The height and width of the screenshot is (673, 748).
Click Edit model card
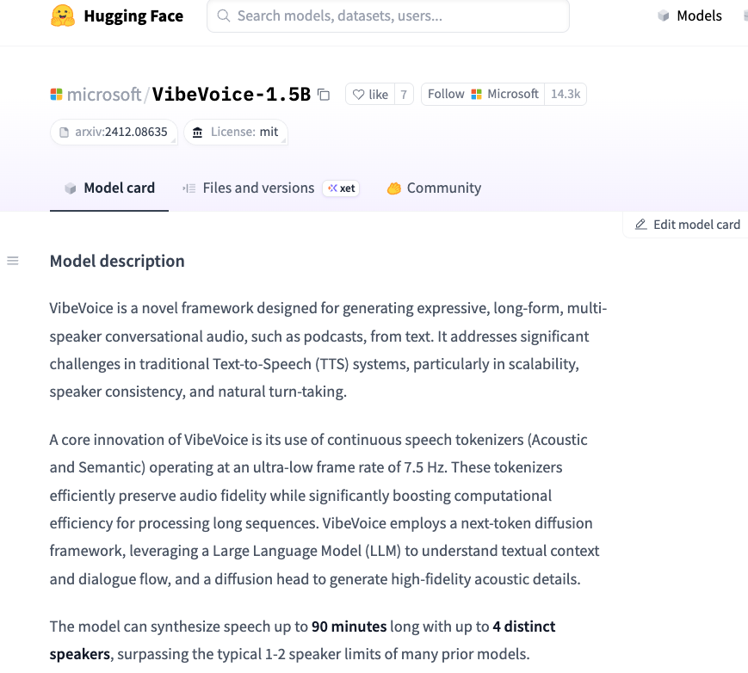[688, 224]
